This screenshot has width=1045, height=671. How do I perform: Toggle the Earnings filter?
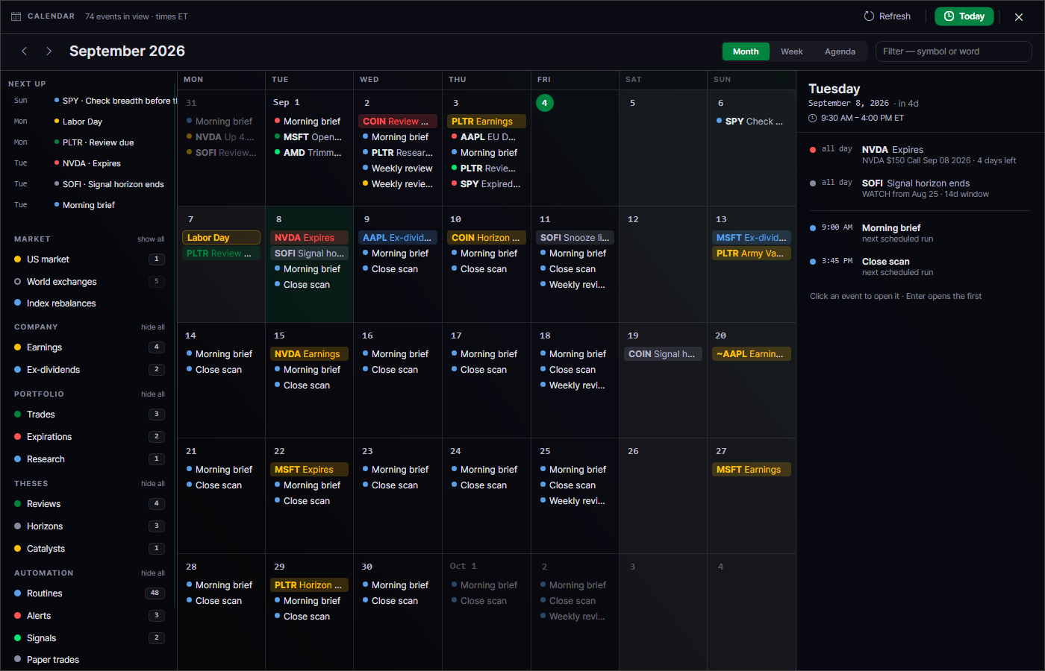89,347
